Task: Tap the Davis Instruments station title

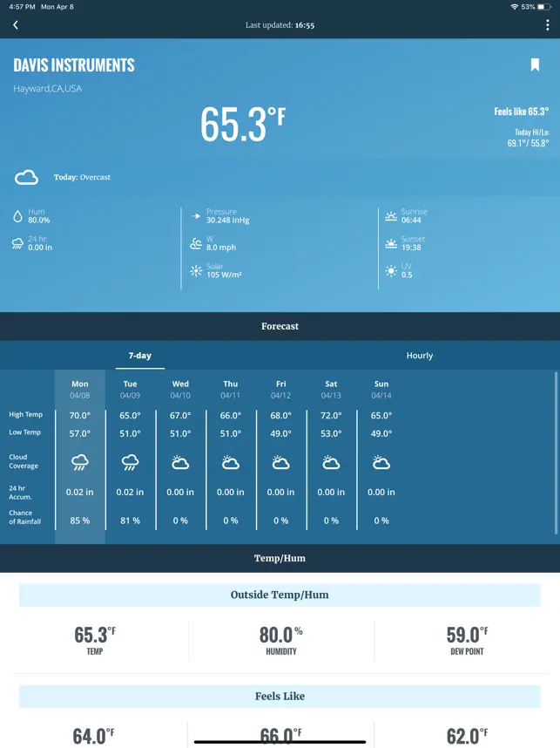Action: 74,65
